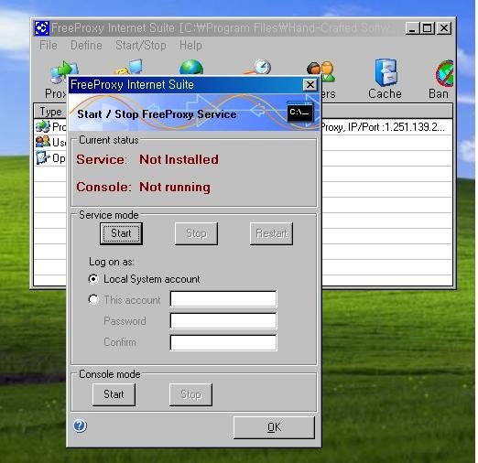Click Stop in Console mode
Viewport: 478px width, 463px height.
[x=190, y=394]
